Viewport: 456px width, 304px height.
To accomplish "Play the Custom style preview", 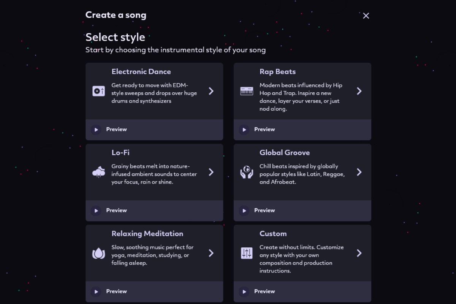I will coord(244,291).
